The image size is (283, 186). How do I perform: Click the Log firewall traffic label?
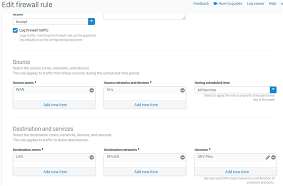click(x=34, y=30)
